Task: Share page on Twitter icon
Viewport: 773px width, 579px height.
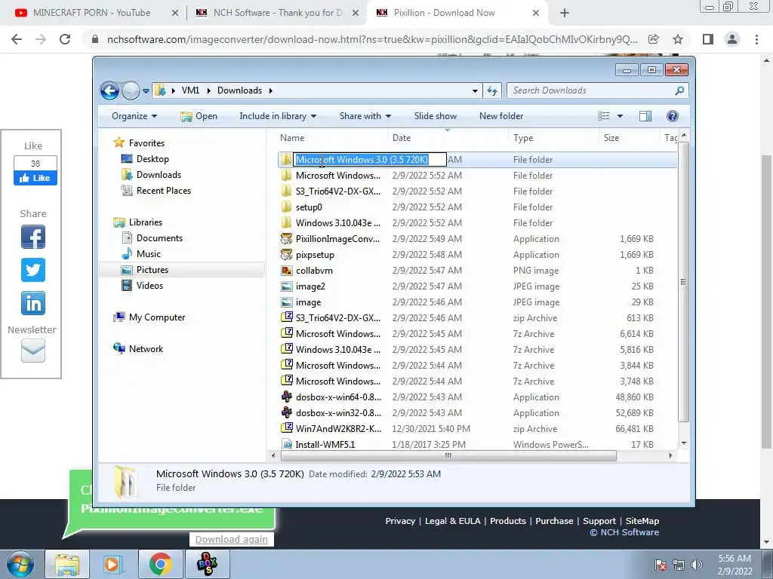Action: pyautogui.click(x=33, y=270)
